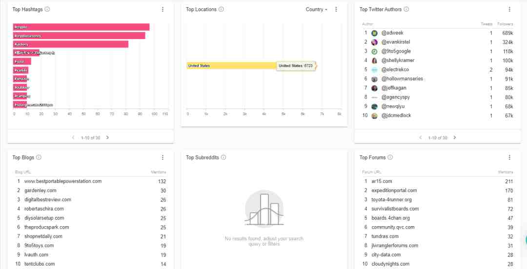This screenshot has height=269, width=527.
Task: Open expeditionportal.com forum entry
Action: click(394, 191)
